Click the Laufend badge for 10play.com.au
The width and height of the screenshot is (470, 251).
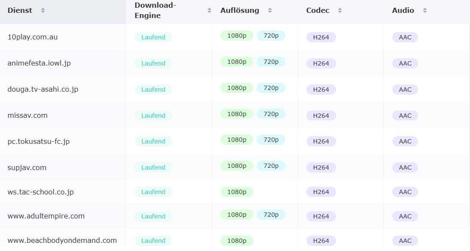[153, 37]
